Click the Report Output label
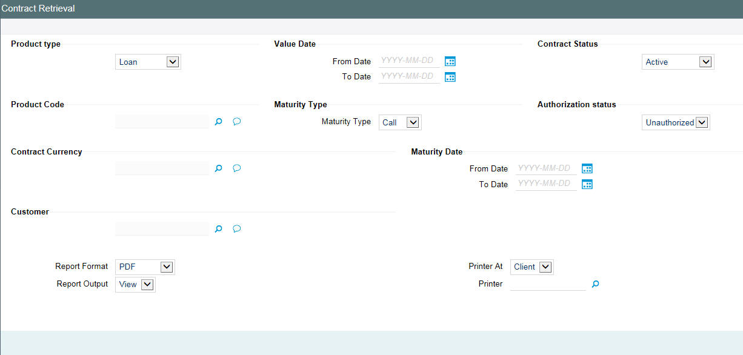The image size is (743, 355). click(82, 284)
